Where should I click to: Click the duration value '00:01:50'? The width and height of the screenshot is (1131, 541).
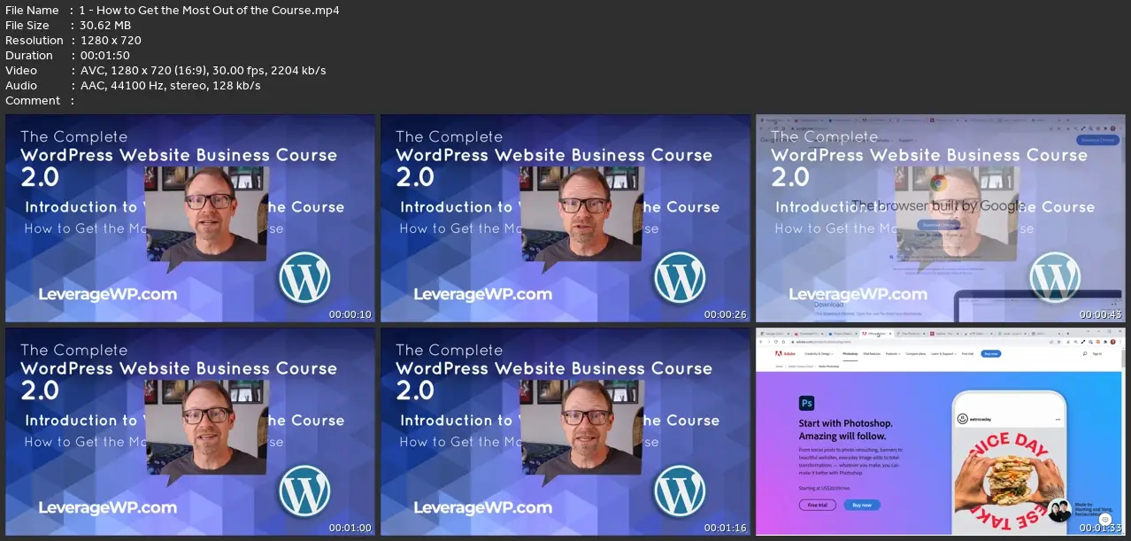coord(104,56)
